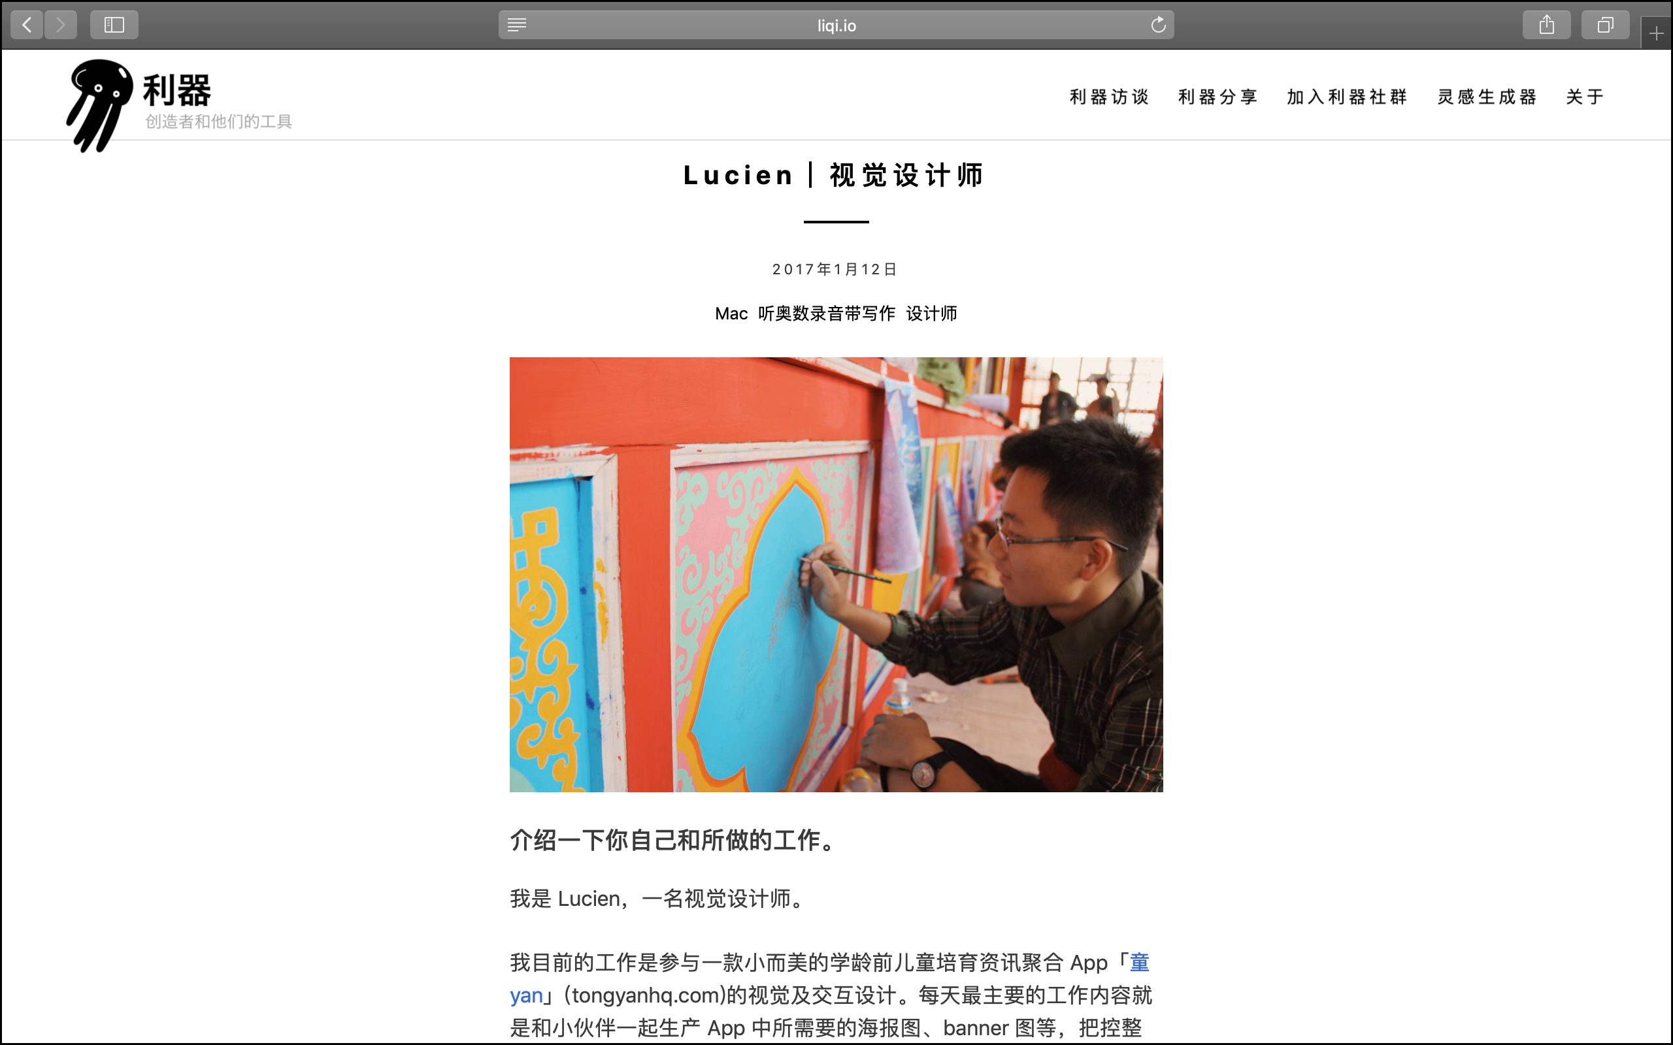Select the 设计师 tag link
Screen dimensions: 1673x1045
tap(931, 313)
